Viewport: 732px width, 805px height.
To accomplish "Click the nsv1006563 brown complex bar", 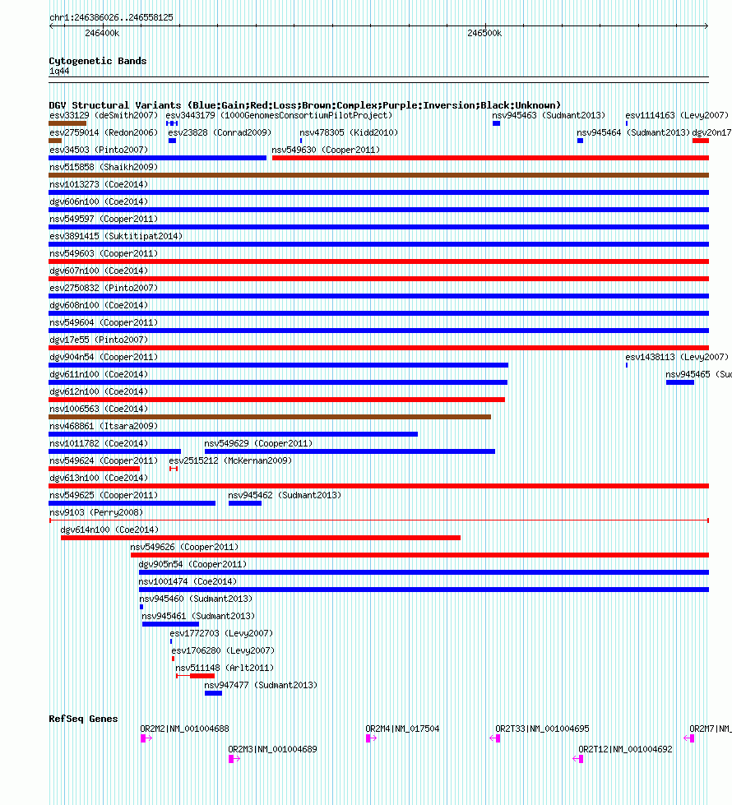I will pos(270,417).
